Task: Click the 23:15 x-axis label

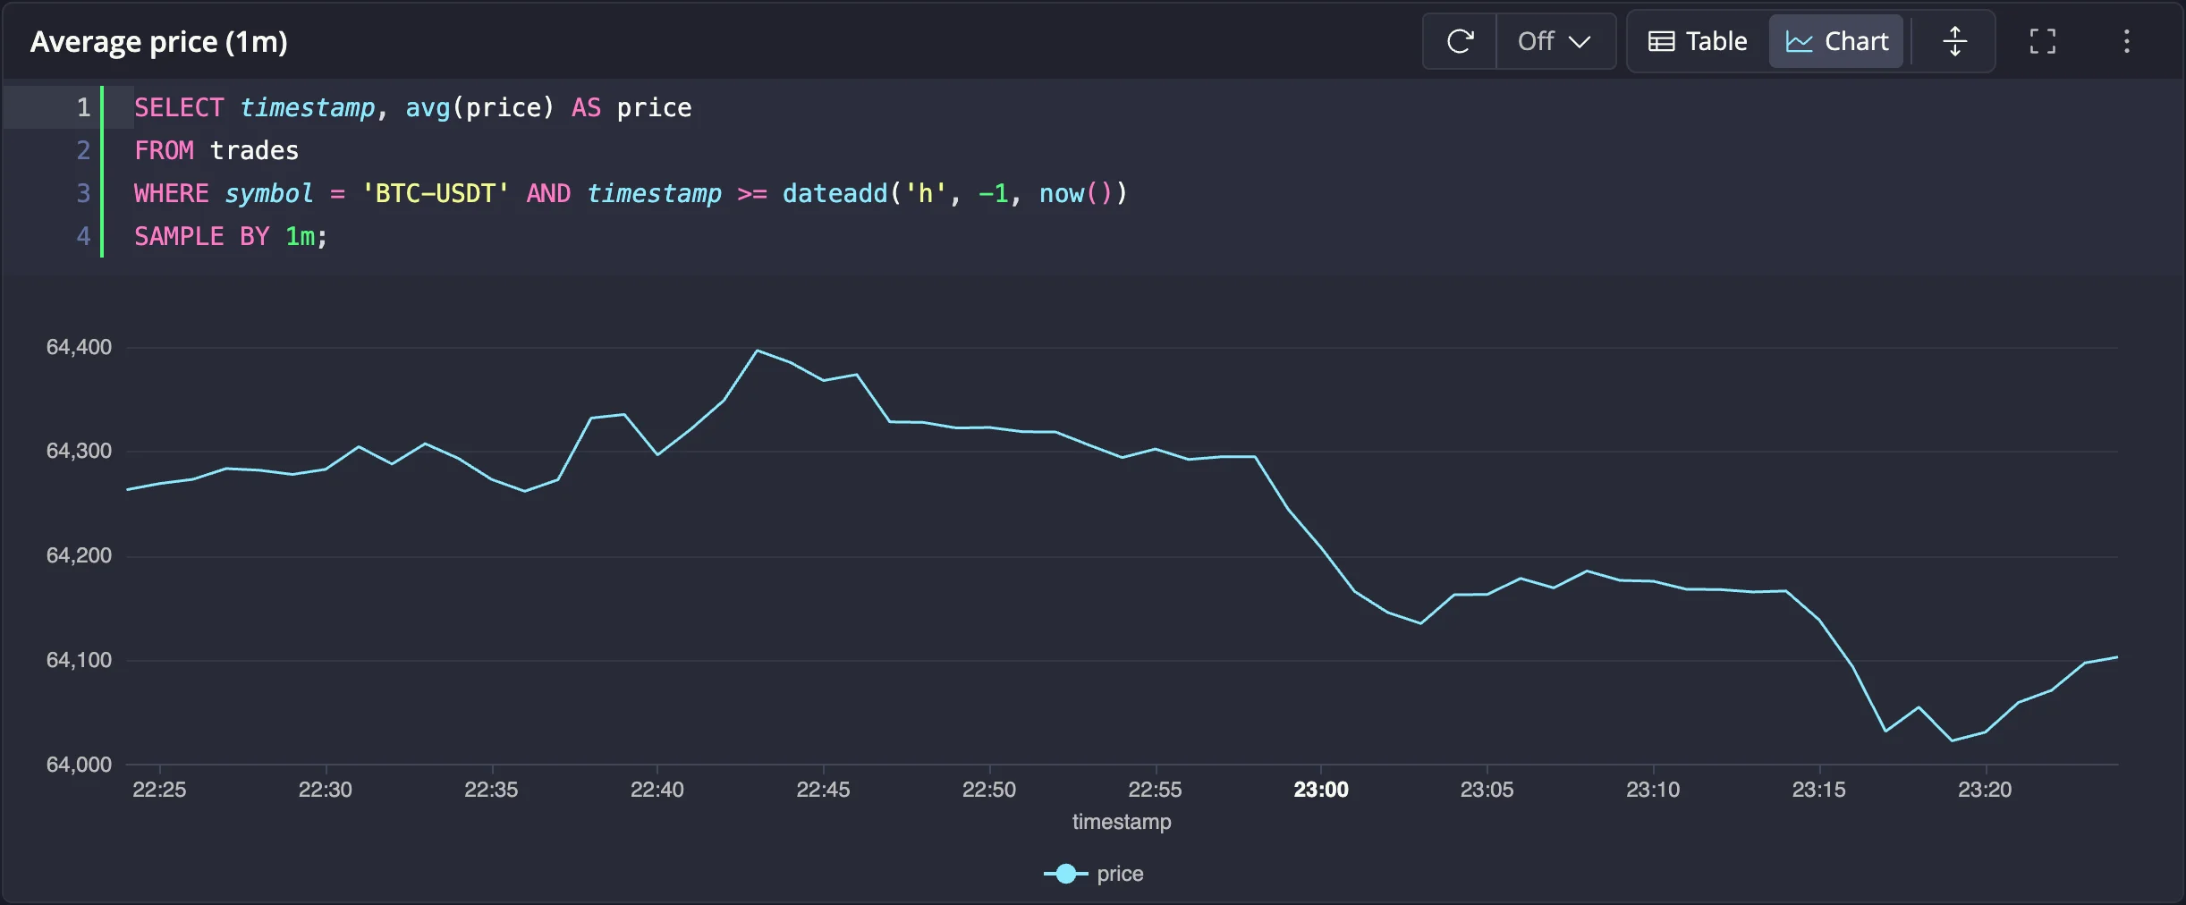Action: [x=1818, y=790]
